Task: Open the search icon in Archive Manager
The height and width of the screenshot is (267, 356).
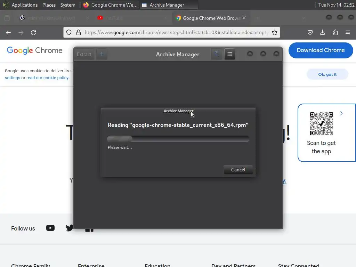Action: (216, 54)
